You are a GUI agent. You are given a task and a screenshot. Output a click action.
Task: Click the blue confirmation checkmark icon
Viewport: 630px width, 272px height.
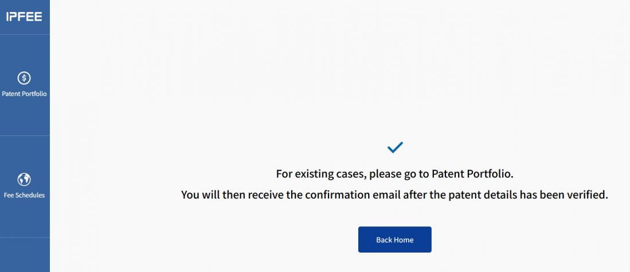point(395,147)
